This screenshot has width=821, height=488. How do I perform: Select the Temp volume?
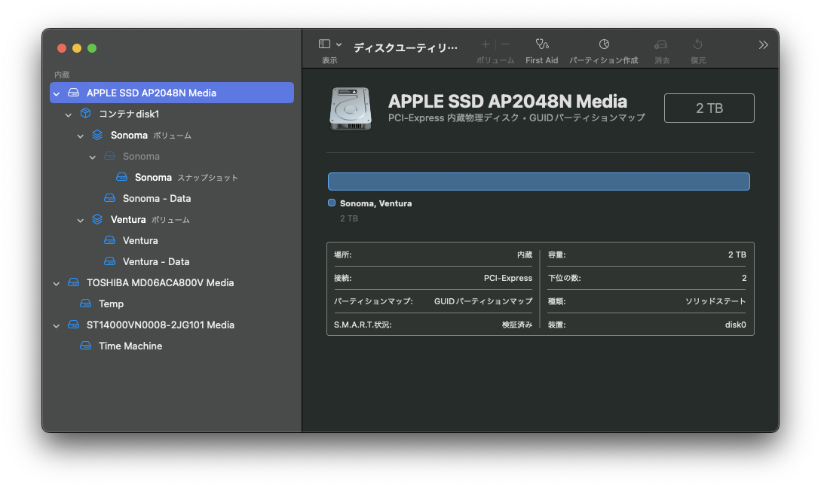click(x=172, y=304)
